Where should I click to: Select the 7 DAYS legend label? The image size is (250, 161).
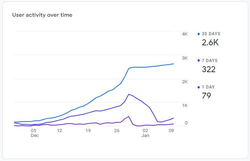[209, 61]
